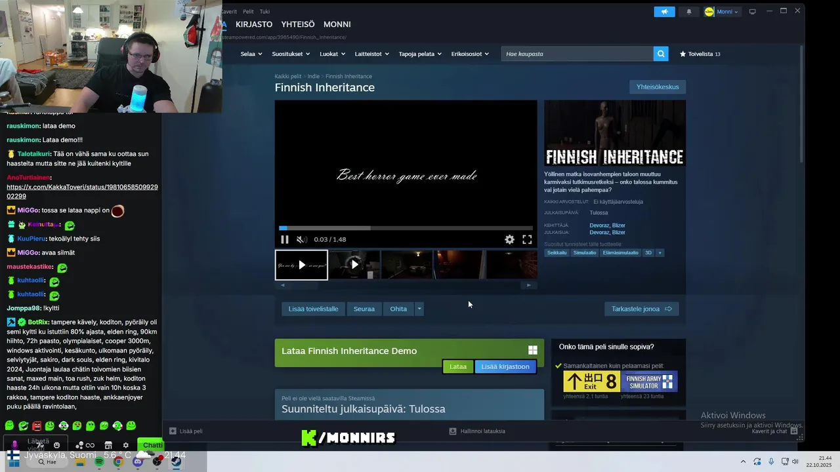
Task: Click the Indie breadcrumb link
Action: (x=314, y=76)
